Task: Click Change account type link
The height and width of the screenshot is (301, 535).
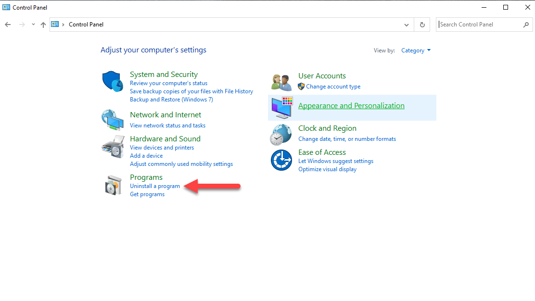Action: pos(333,87)
